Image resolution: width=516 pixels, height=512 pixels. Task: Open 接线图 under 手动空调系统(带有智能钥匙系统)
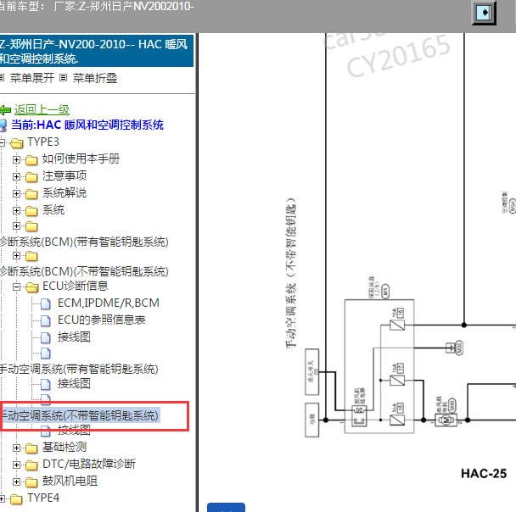(x=74, y=384)
